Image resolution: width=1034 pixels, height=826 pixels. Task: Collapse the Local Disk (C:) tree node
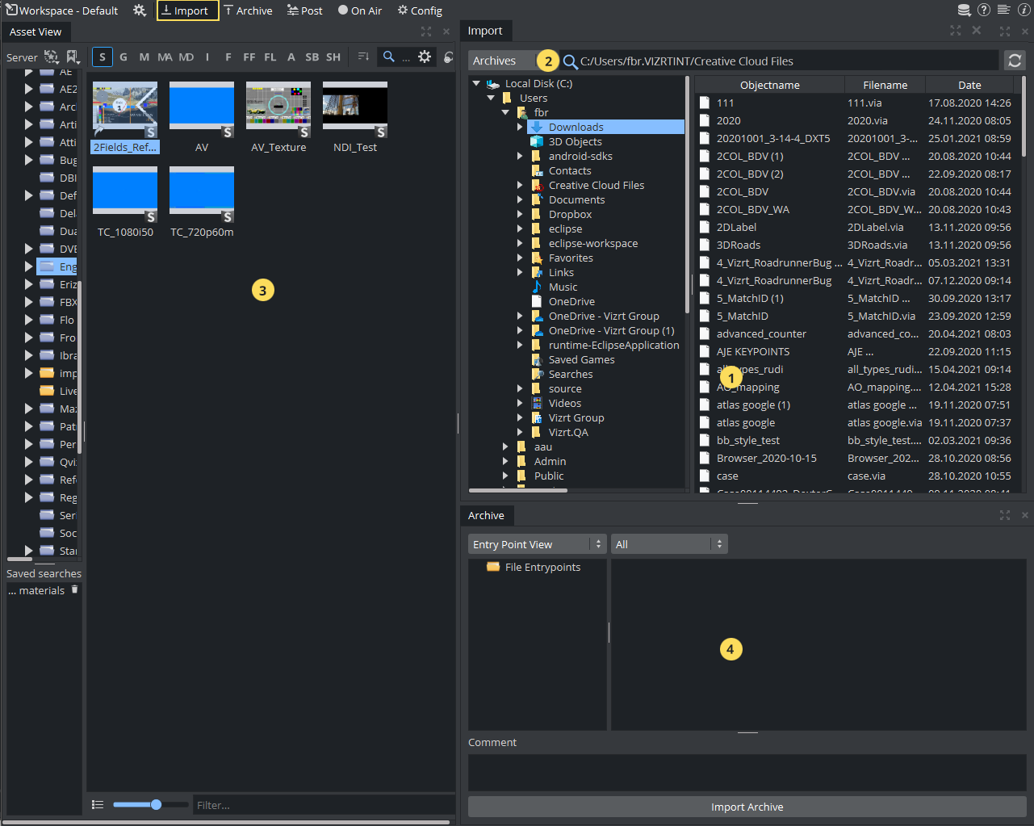(x=476, y=84)
